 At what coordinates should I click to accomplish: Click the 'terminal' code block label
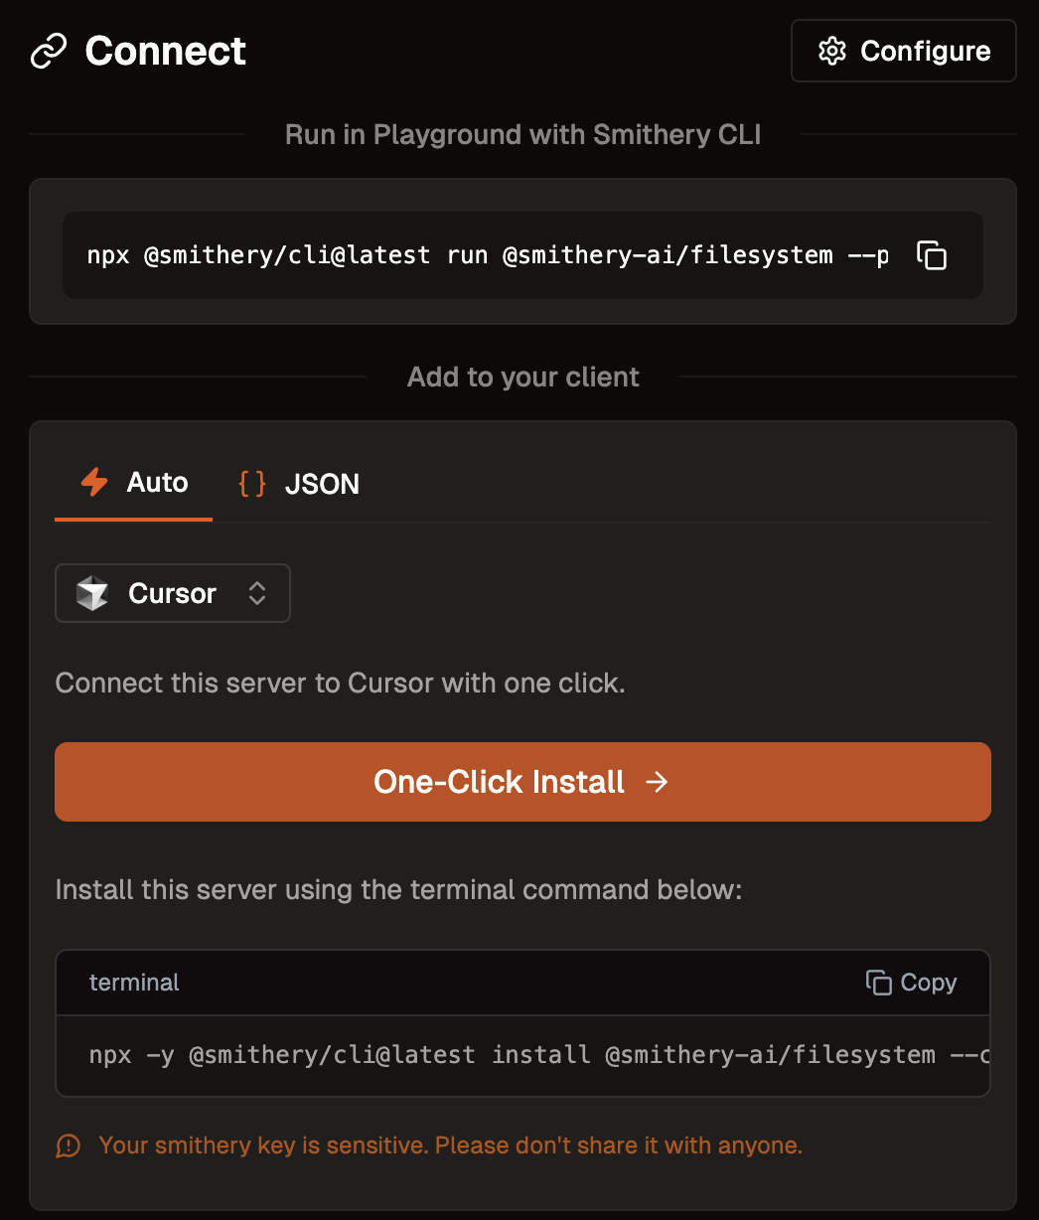[134, 983]
